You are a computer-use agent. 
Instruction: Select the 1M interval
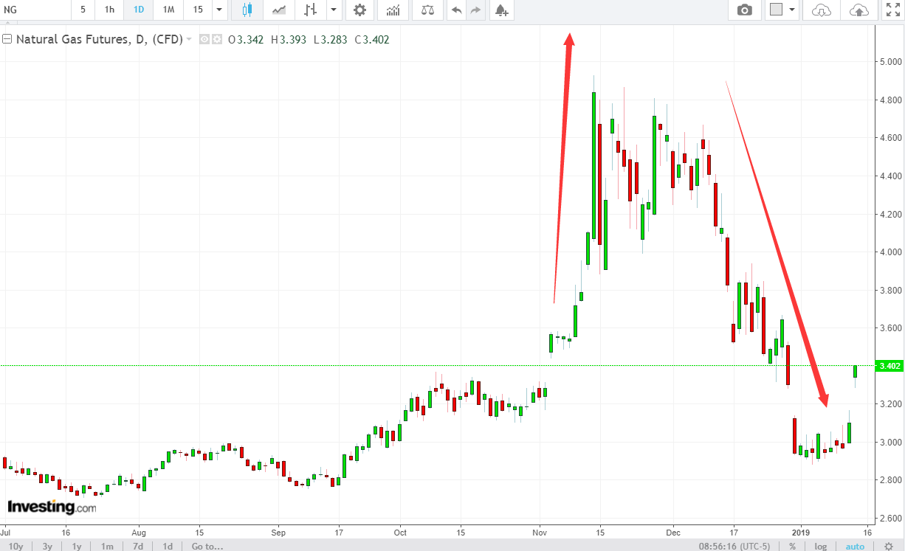[x=168, y=10]
